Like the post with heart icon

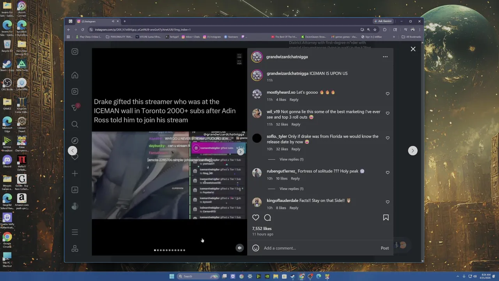pyautogui.click(x=256, y=218)
